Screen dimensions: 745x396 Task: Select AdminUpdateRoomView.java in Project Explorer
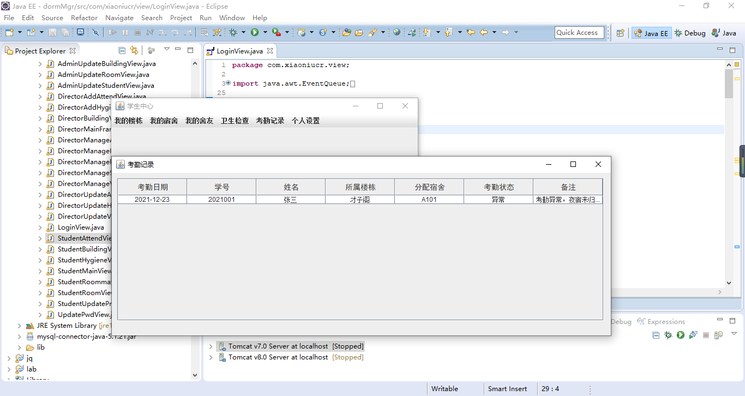coord(103,75)
